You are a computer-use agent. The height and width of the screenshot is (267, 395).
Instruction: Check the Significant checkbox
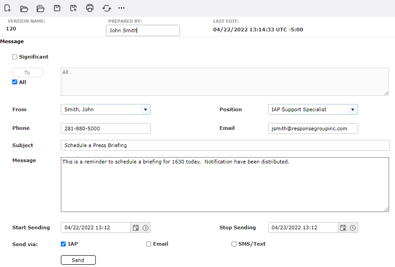pos(14,57)
